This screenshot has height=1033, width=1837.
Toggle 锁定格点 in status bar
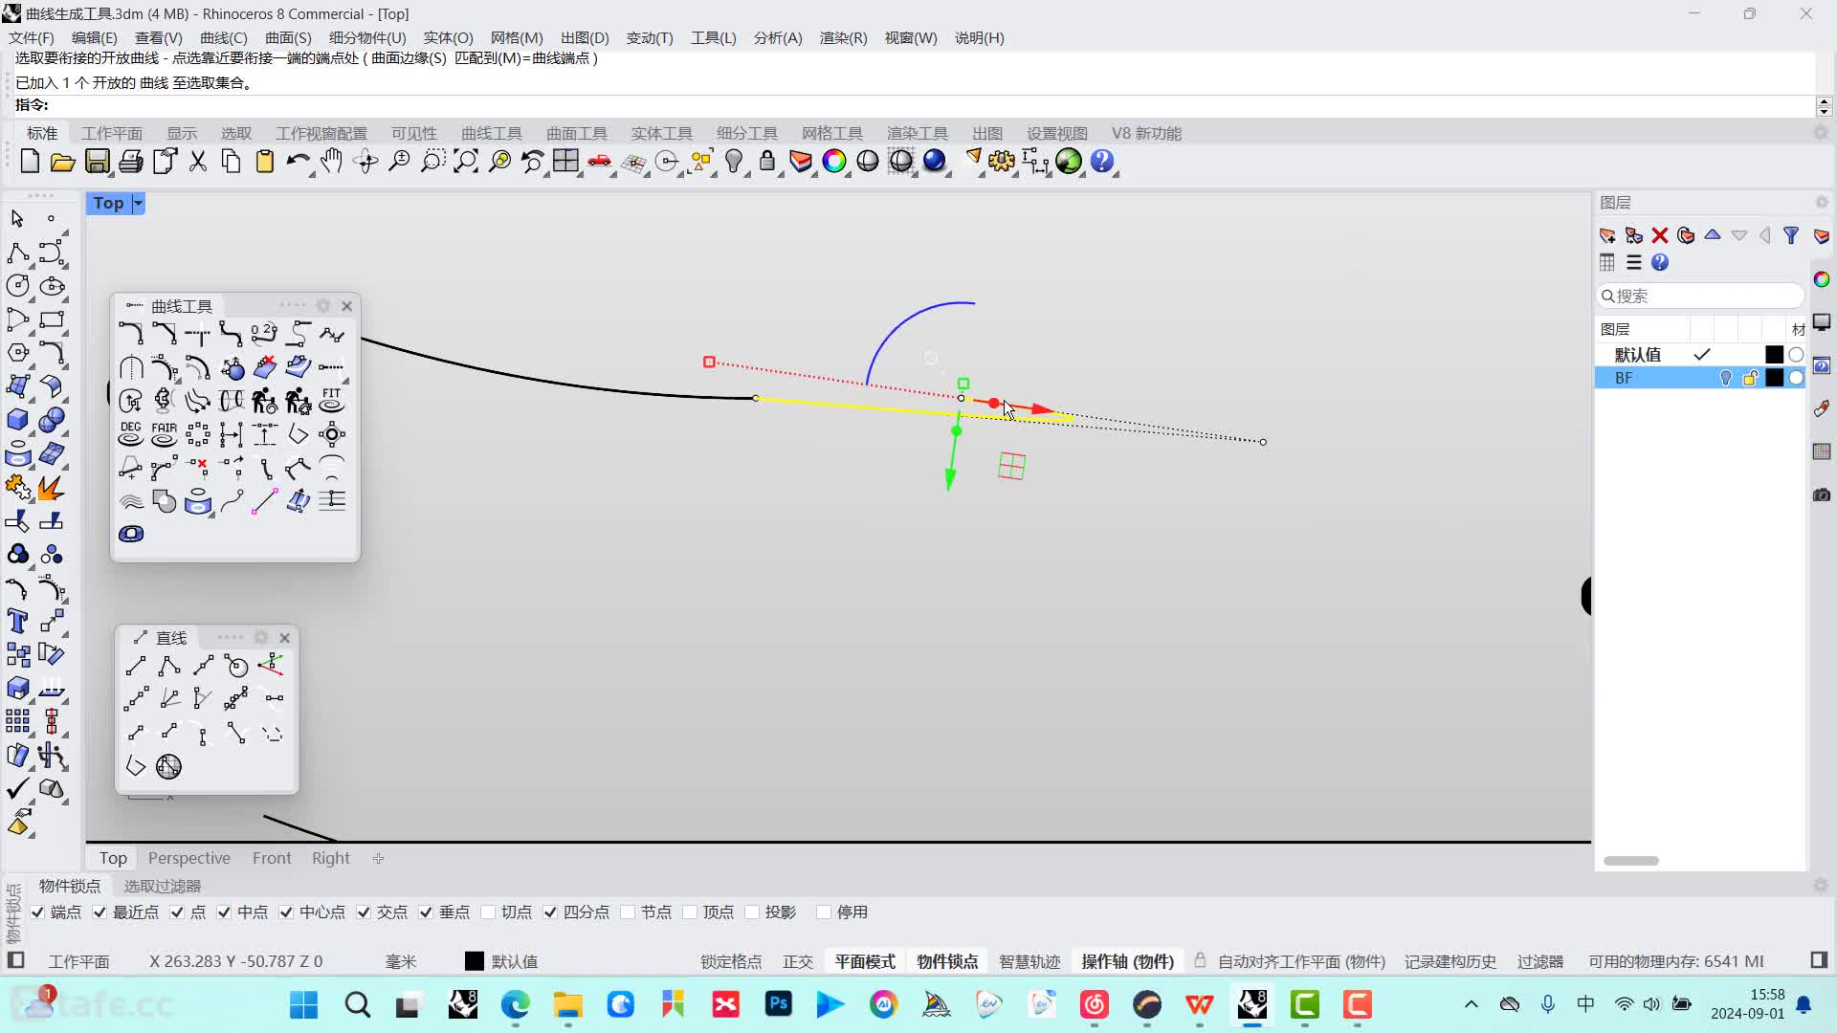pyautogui.click(x=731, y=961)
